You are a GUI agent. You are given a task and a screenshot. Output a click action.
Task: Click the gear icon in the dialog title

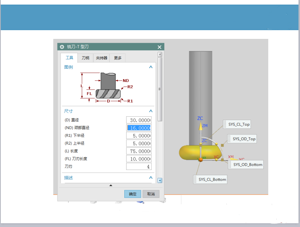[62, 47]
